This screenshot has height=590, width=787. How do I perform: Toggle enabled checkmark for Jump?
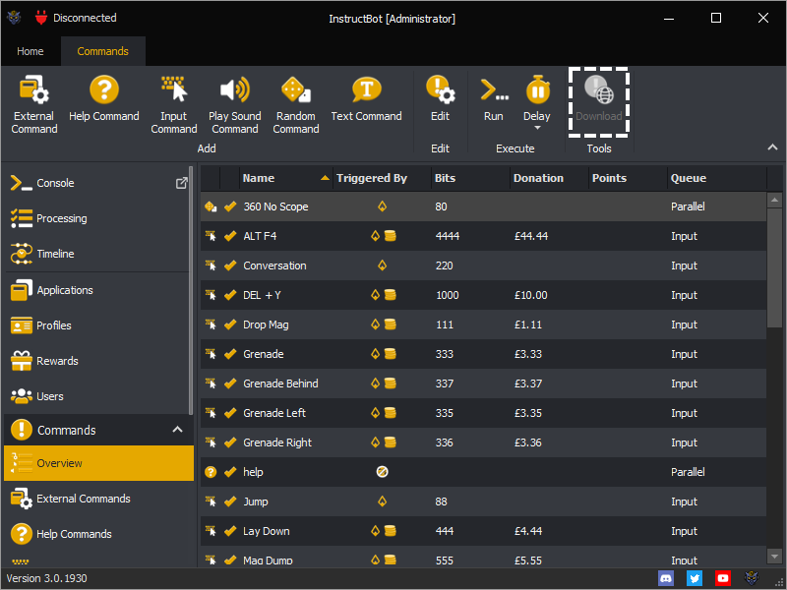230,501
